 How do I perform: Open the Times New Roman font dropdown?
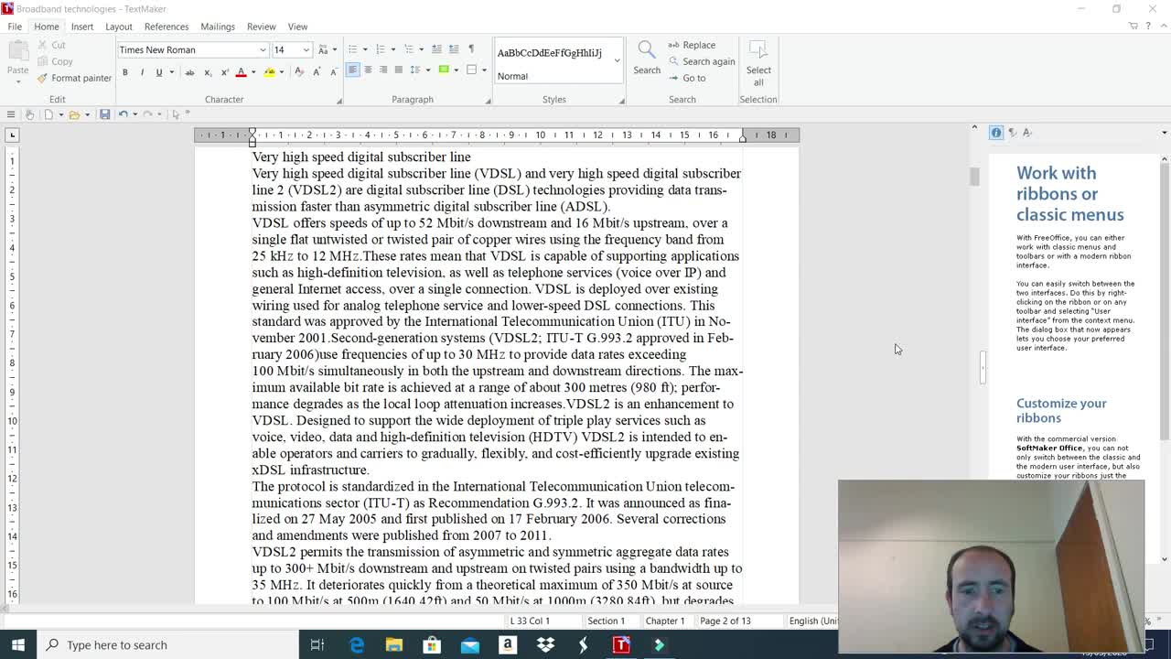[263, 50]
